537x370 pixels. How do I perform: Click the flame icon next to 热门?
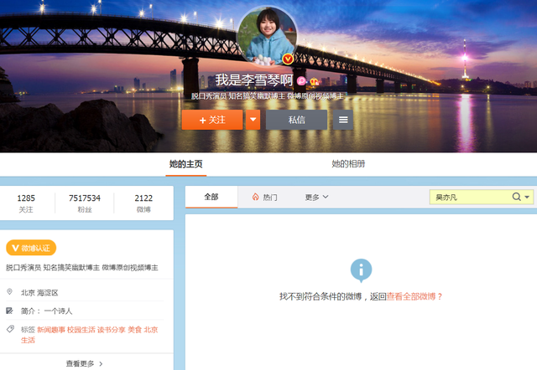[255, 197]
